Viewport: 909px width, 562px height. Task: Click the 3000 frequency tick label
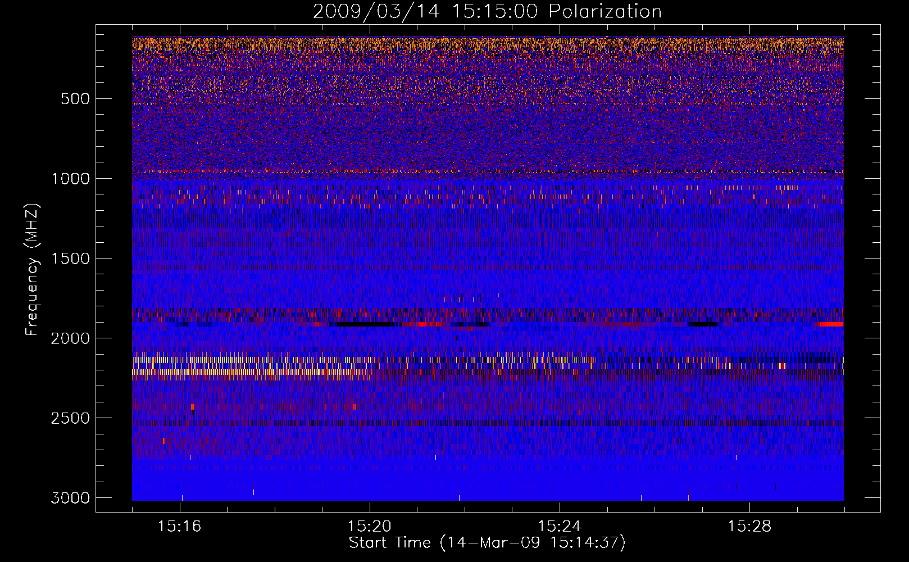(70, 498)
